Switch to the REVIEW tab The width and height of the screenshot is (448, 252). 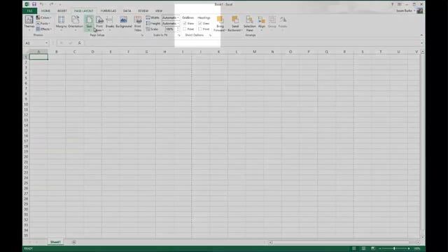[143, 11]
